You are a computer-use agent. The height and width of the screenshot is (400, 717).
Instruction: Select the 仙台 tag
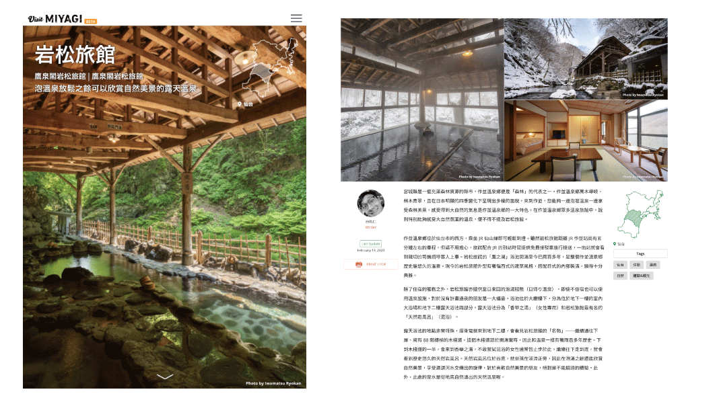(620, 265)
